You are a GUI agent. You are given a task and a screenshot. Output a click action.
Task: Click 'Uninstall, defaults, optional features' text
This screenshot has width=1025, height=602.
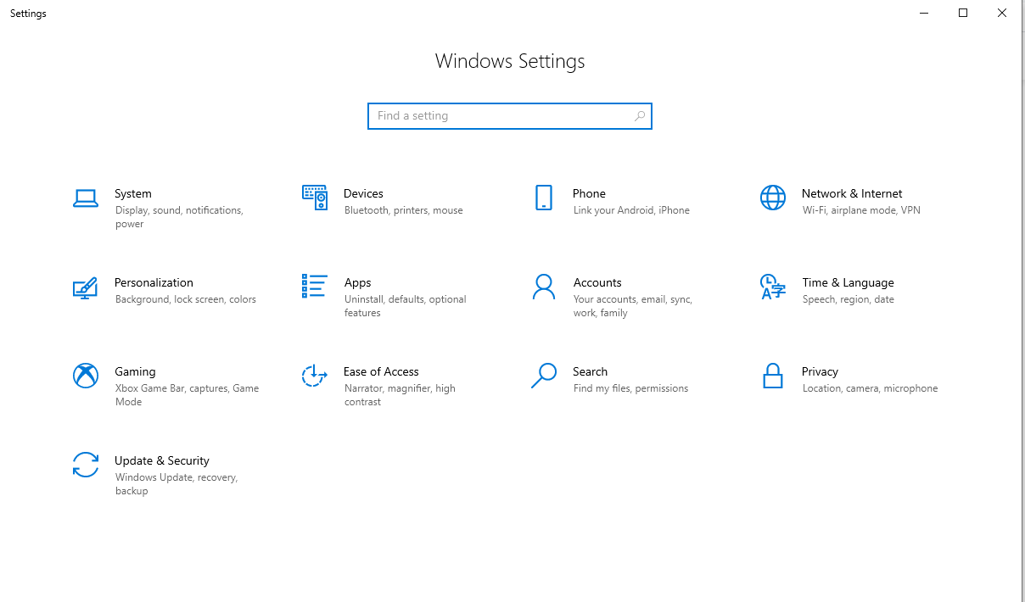click(x=406, y=306)
